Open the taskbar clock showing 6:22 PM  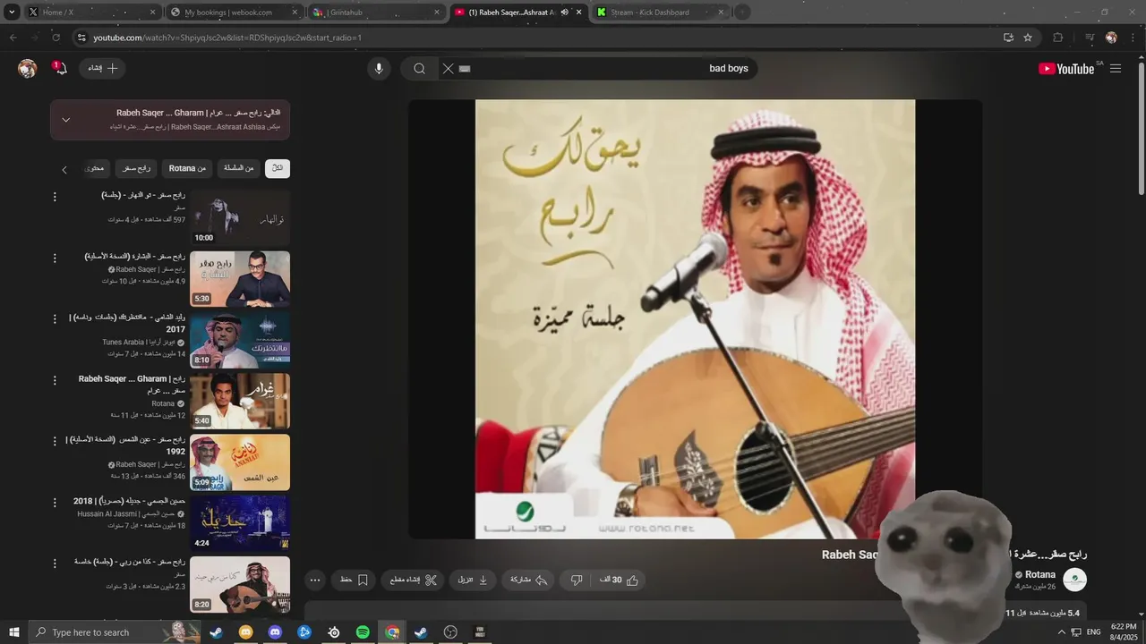1124,632
